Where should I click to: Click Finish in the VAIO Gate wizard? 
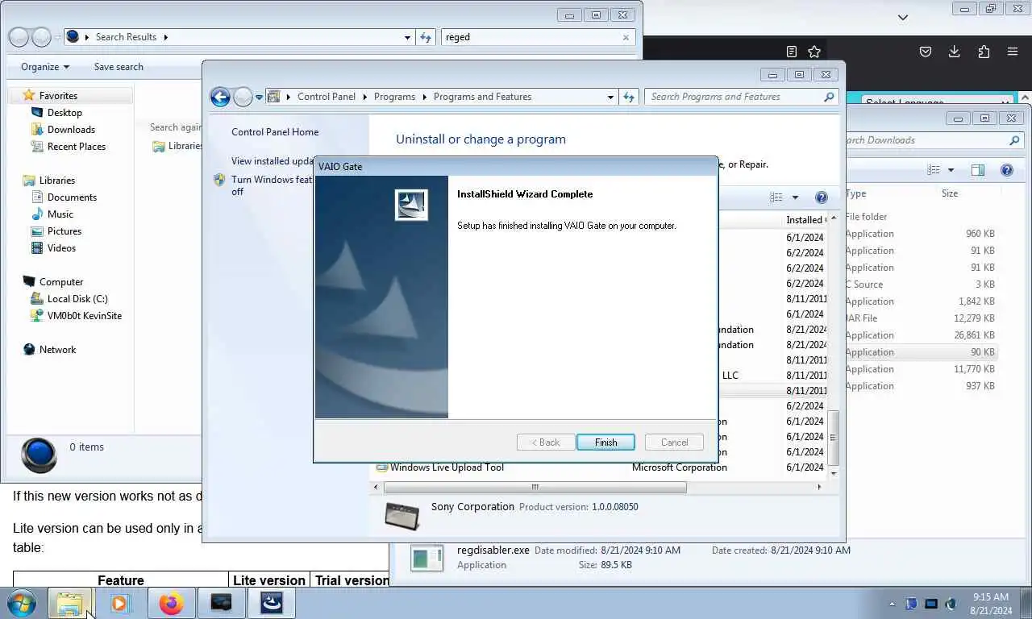605,442
